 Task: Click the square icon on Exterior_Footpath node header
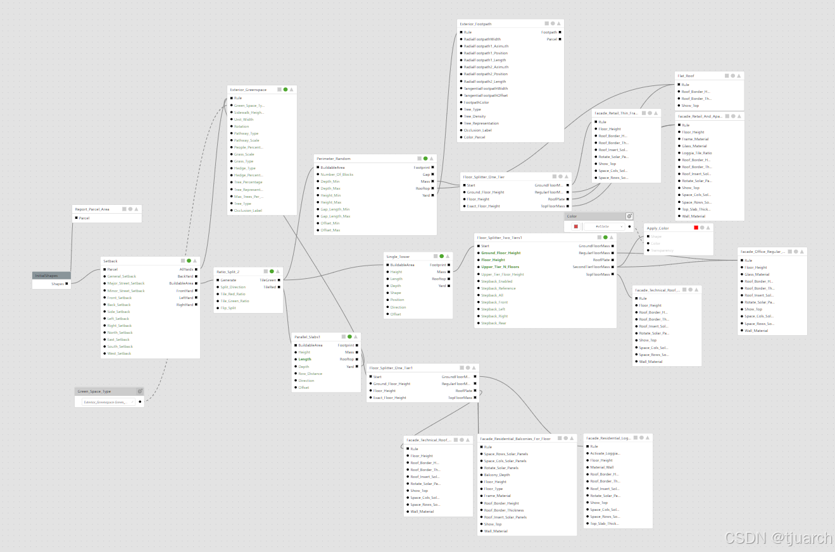[546, 23]
